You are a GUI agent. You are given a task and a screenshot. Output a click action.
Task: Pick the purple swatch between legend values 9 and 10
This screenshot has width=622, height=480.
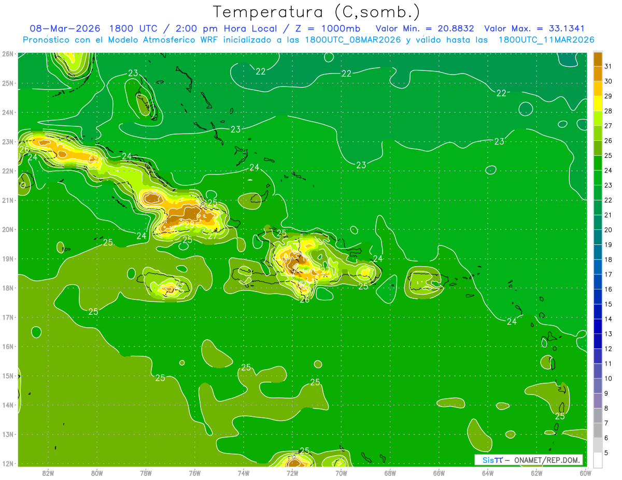pos(598,386)
